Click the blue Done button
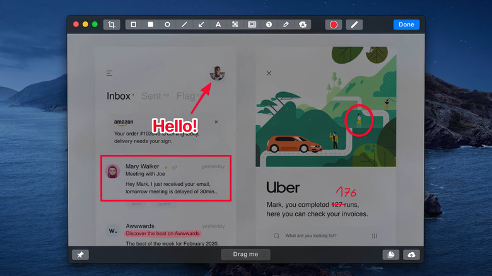The height and width of the screenshot is (276, 492). click(x=406, y=25)
